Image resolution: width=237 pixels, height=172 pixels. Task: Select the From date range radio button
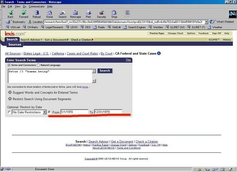pos(49,112)
